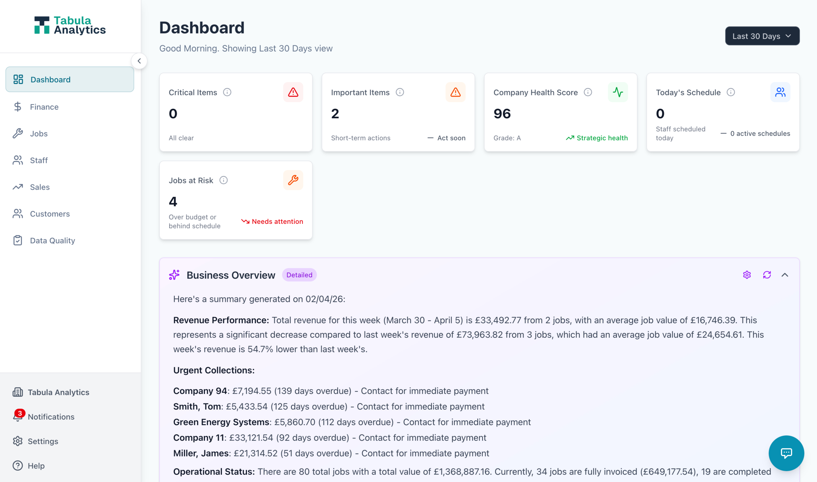Viewport: 817px width, 482px height.
Task: Open the Jobs page in sidebar
Action: (x=39, y=133)
